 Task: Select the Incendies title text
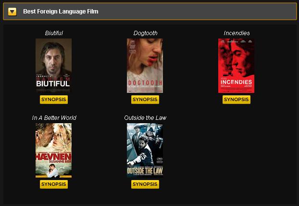click(x=237, y=33)
